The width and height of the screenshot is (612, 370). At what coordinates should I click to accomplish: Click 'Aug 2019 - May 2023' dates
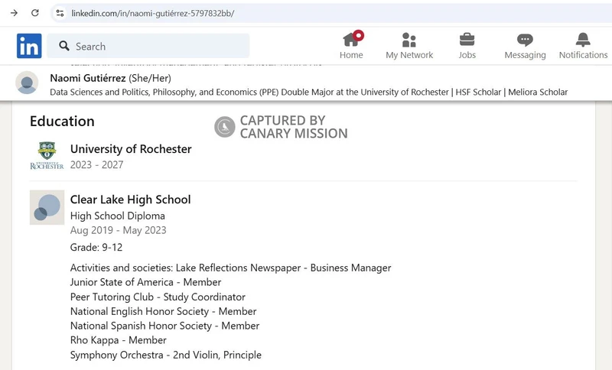tap(119, 230)
